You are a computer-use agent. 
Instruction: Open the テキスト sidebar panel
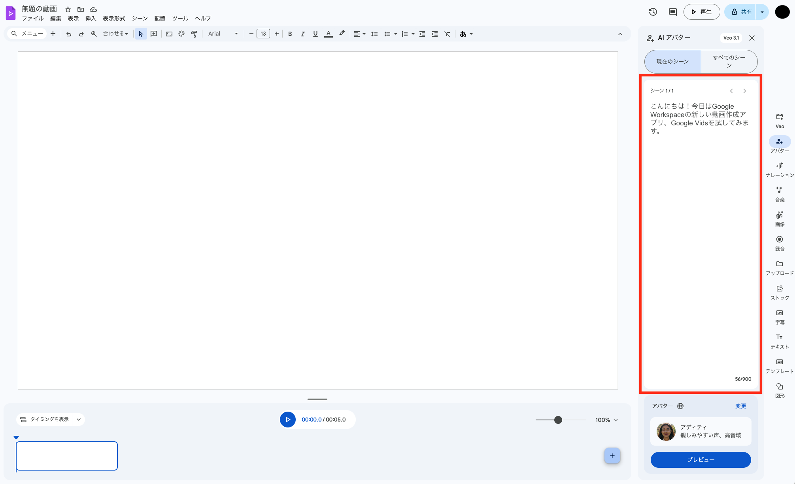[780, 341]
